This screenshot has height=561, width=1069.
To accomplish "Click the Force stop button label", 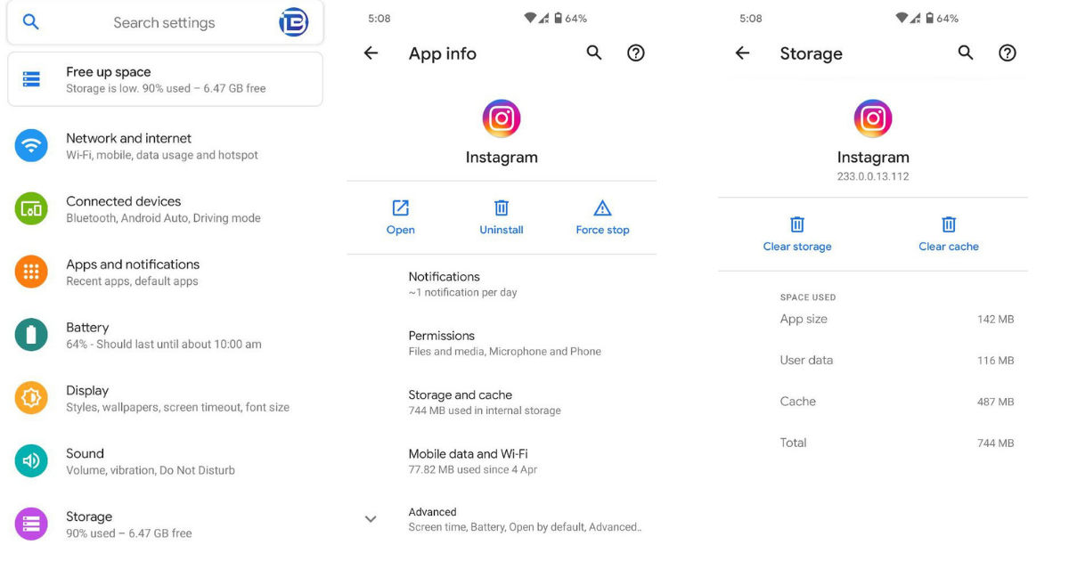I will [603, 230].
